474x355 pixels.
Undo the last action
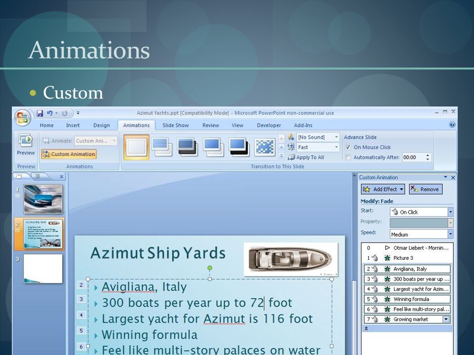click(49, 113)
